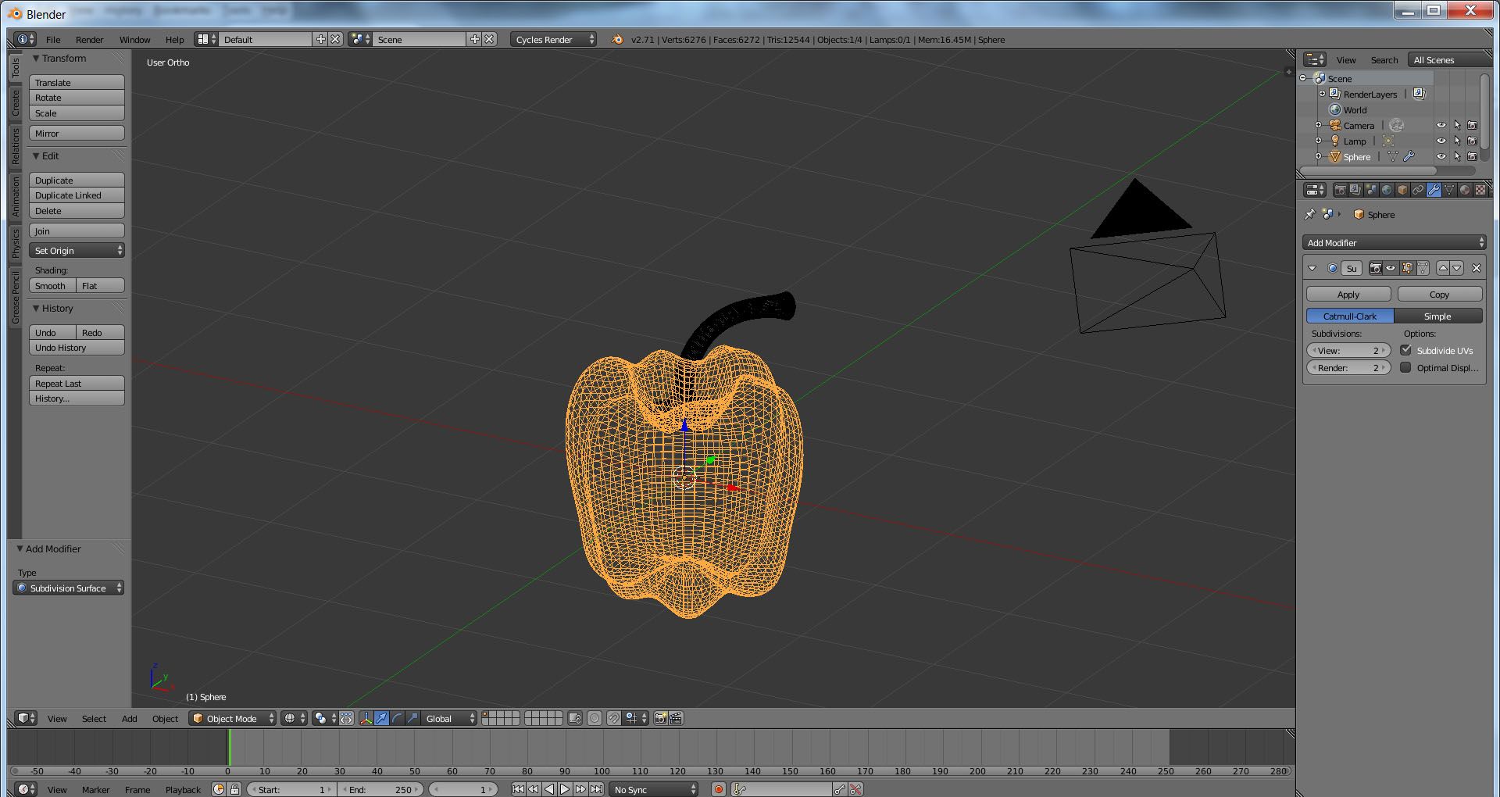Click the OpenGL render image camera icon
The image size is (1500, 797).
click(660, 718)
